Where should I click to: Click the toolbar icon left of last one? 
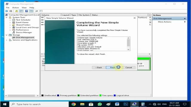pyautogui.click(x=36, y=11)
